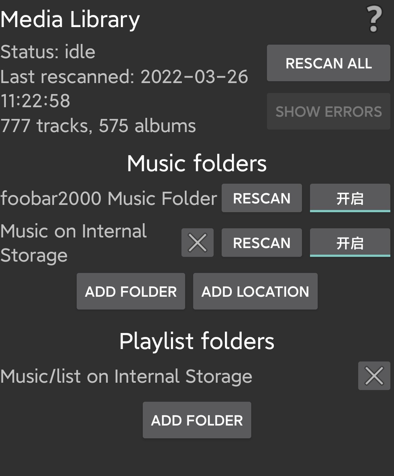Image resolution: width=394 pixels, height=476 pixels.
Task: Click the RESCAN ALL button
Action: (329, 63)
